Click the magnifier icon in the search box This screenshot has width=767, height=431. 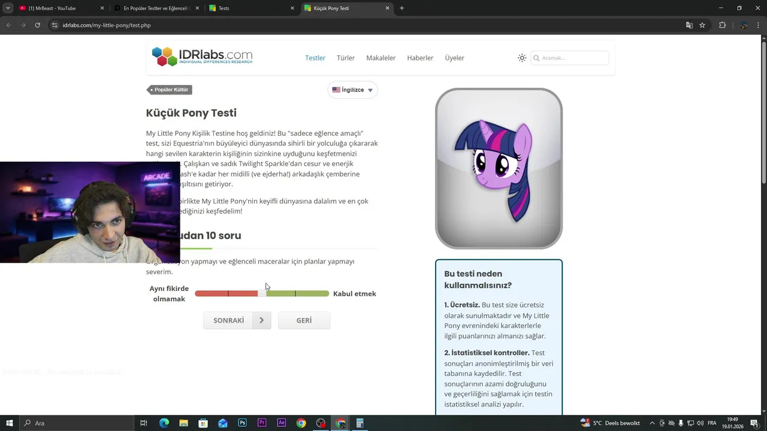coord(536,58)
